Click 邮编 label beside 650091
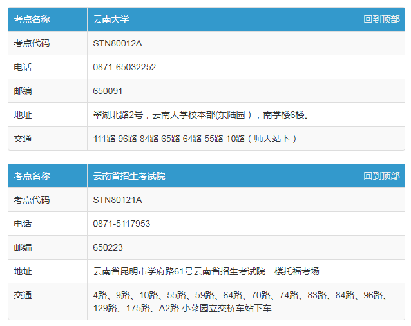 [x=23, y=91]
